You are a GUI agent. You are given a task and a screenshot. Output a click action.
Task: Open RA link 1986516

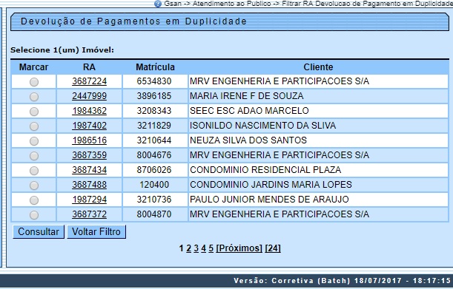(89, 140)
